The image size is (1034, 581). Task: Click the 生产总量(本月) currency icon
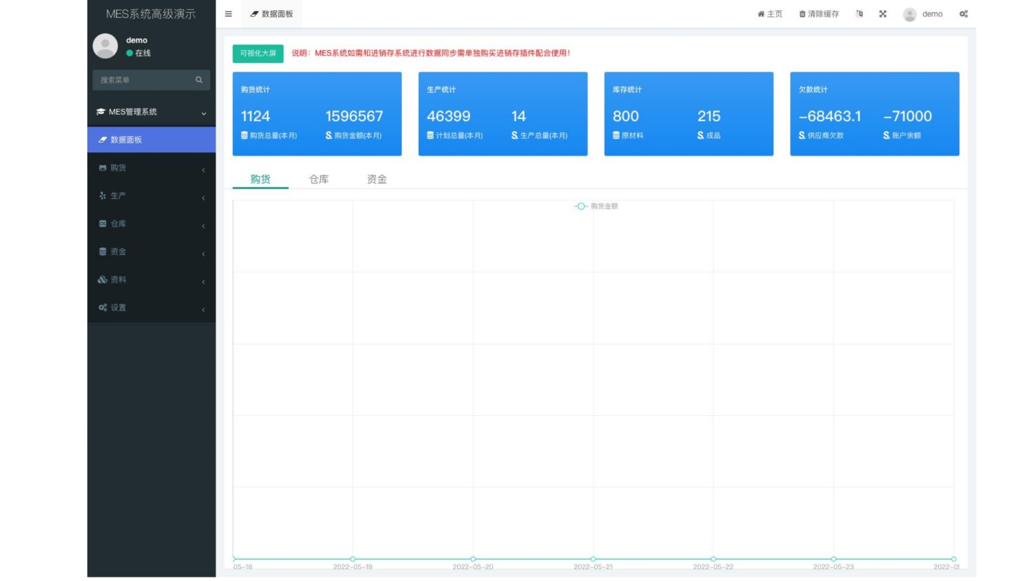pos(515,136)
